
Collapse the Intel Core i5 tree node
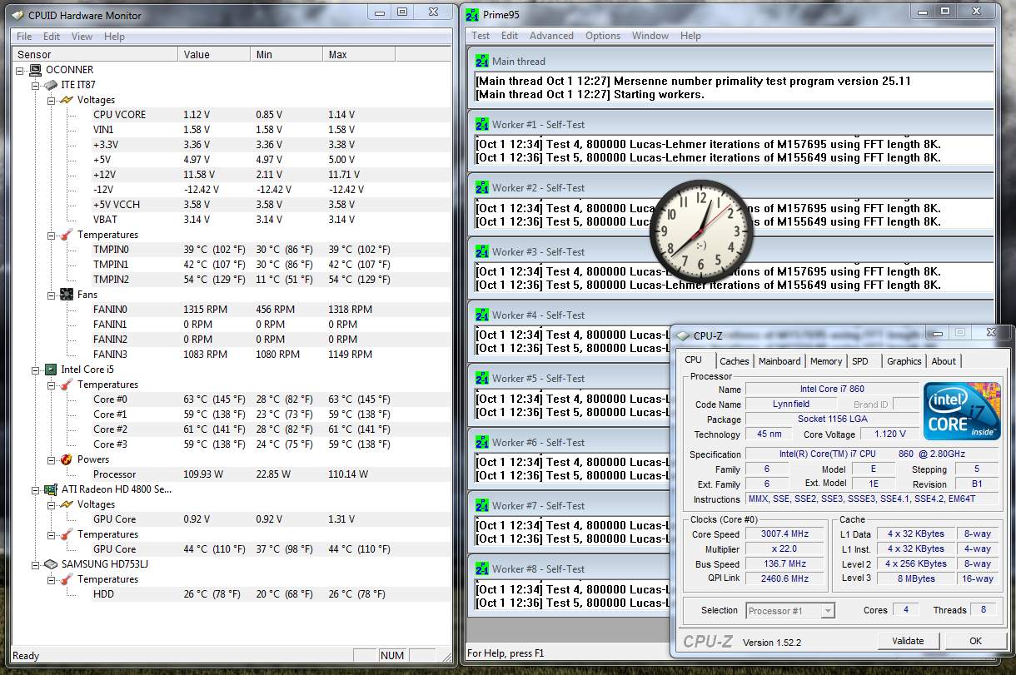[35, 370]
